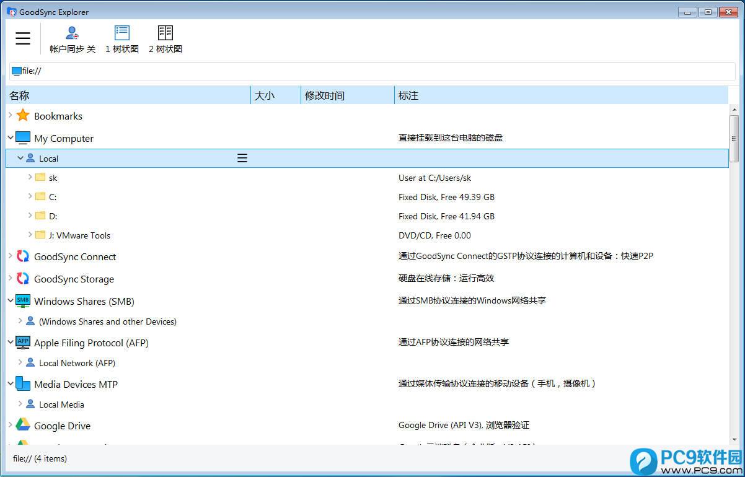
Task: Click the Bookmarks star icon
Action: 23,115
